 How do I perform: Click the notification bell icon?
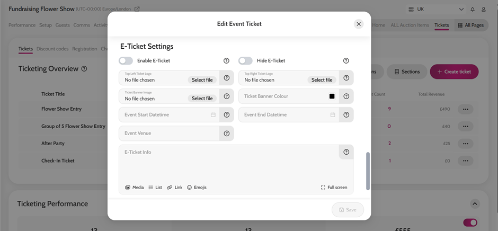point(473,10)
